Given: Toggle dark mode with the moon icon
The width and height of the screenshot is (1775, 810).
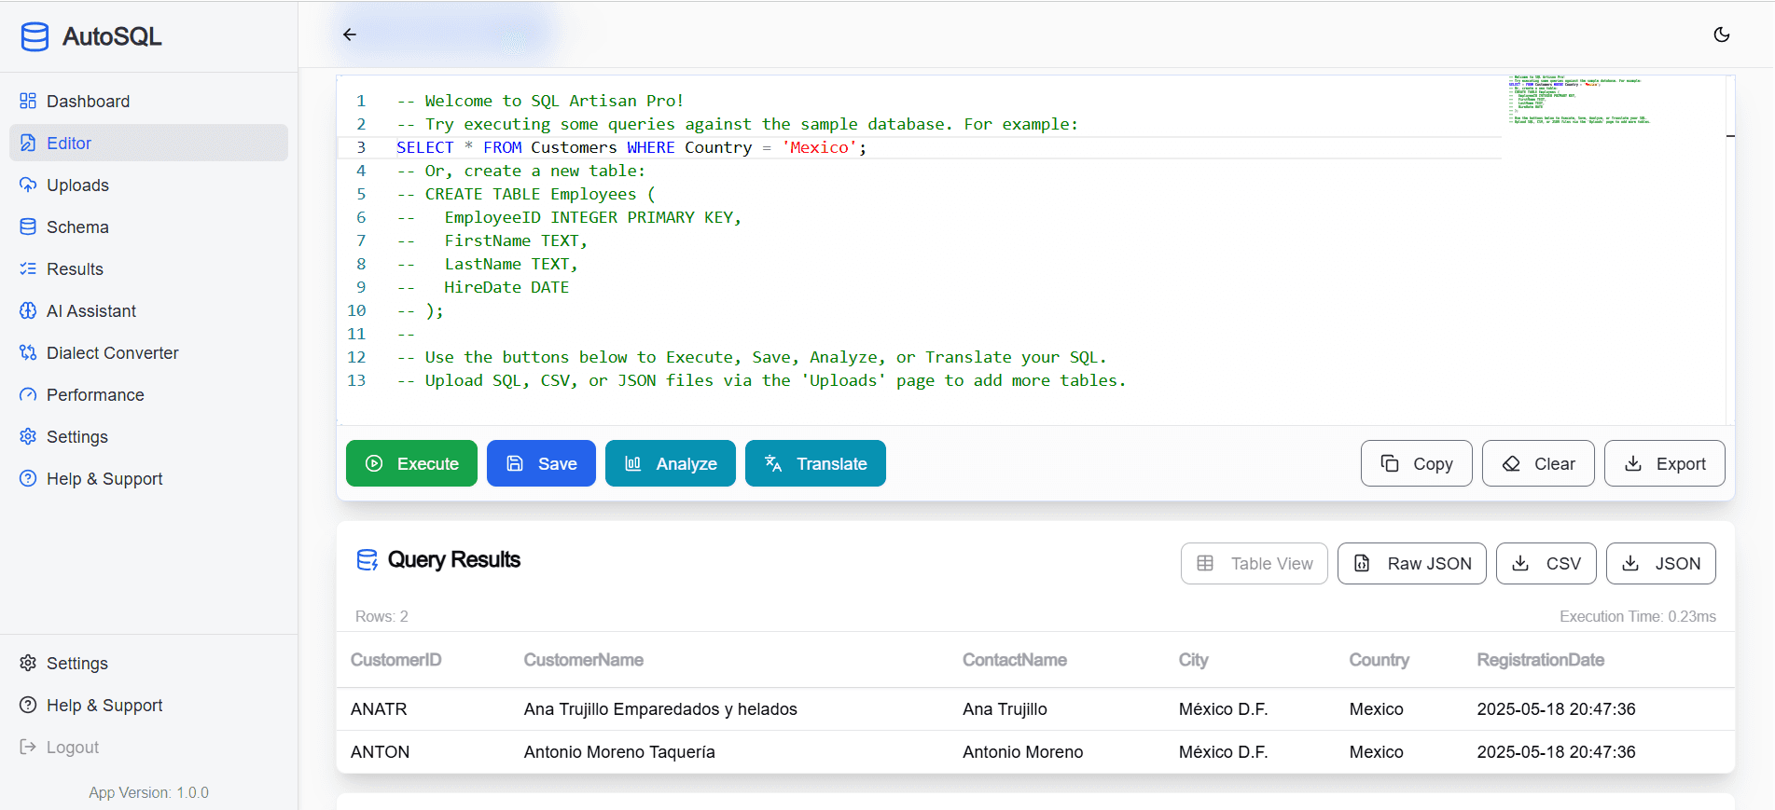Looking at the screenshot, I should click(1722, 34).
